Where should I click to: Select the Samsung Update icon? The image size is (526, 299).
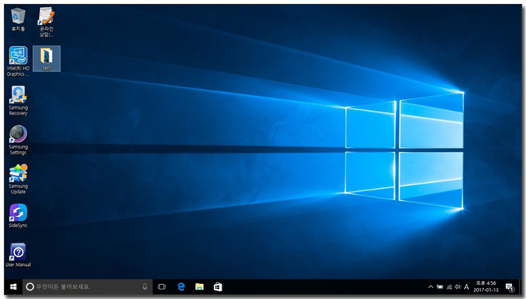18,179
